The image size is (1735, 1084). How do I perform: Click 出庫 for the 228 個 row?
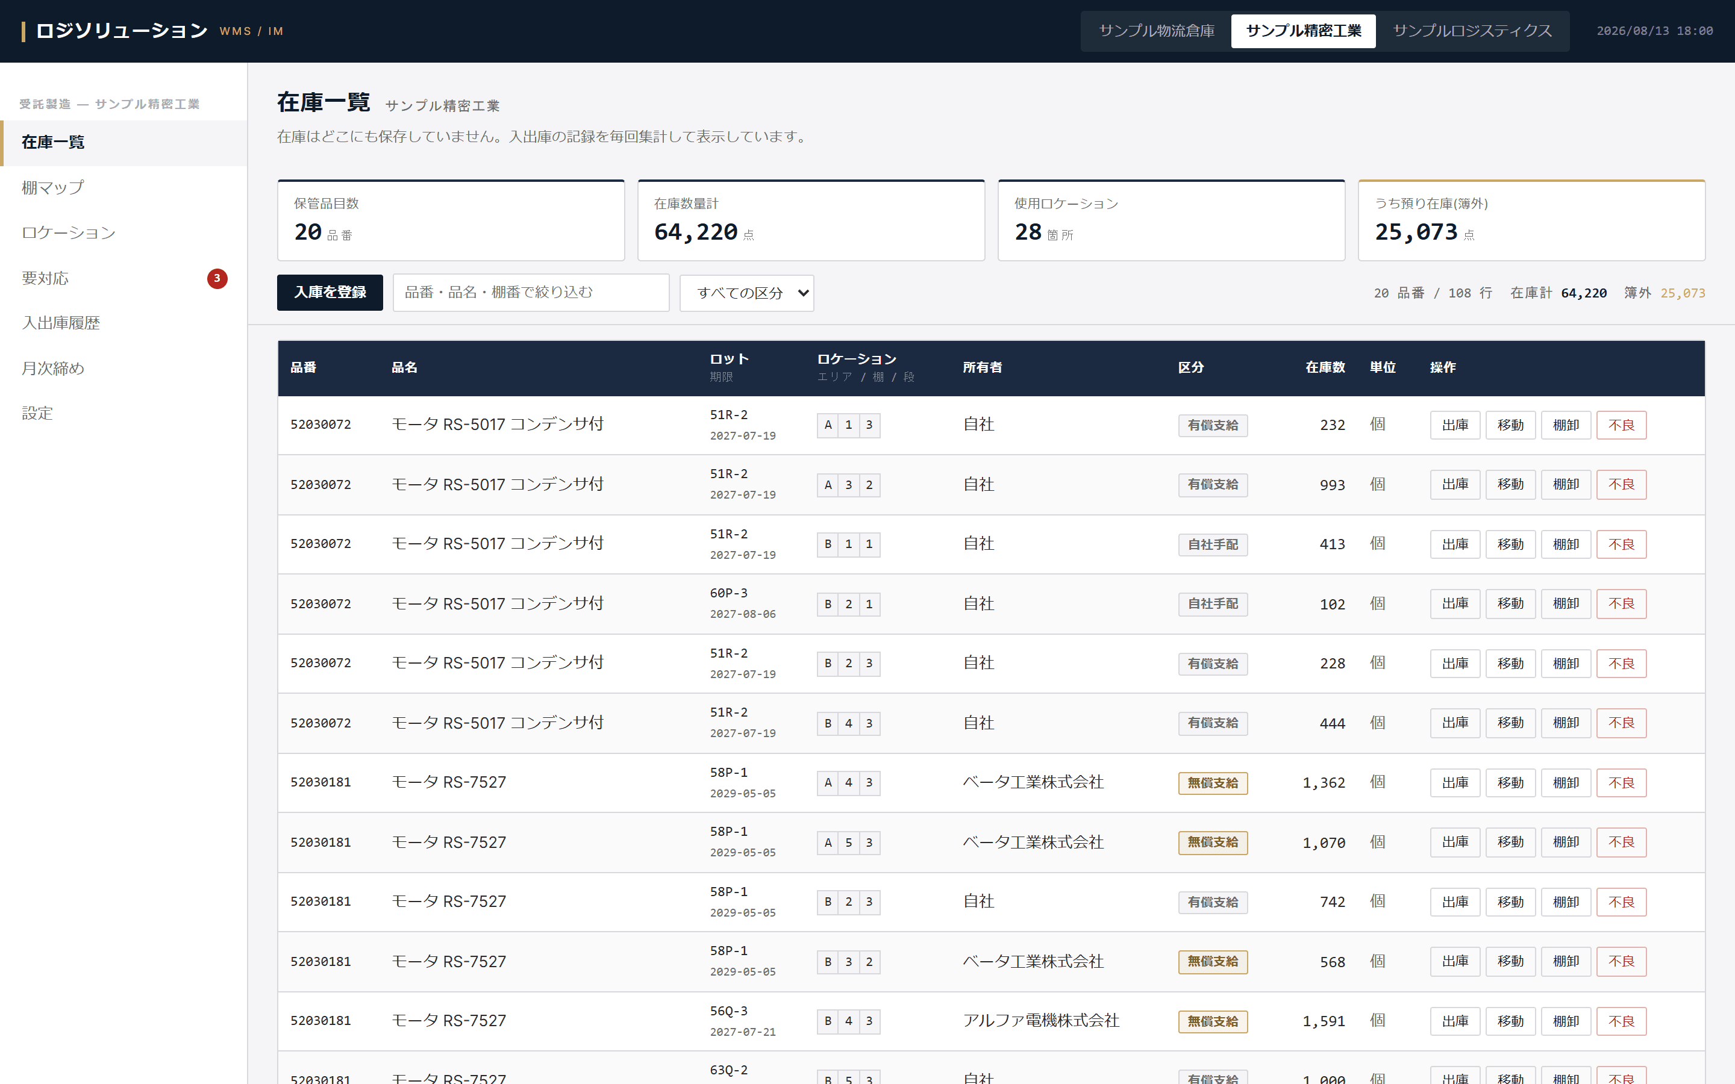pos(1455,664)
